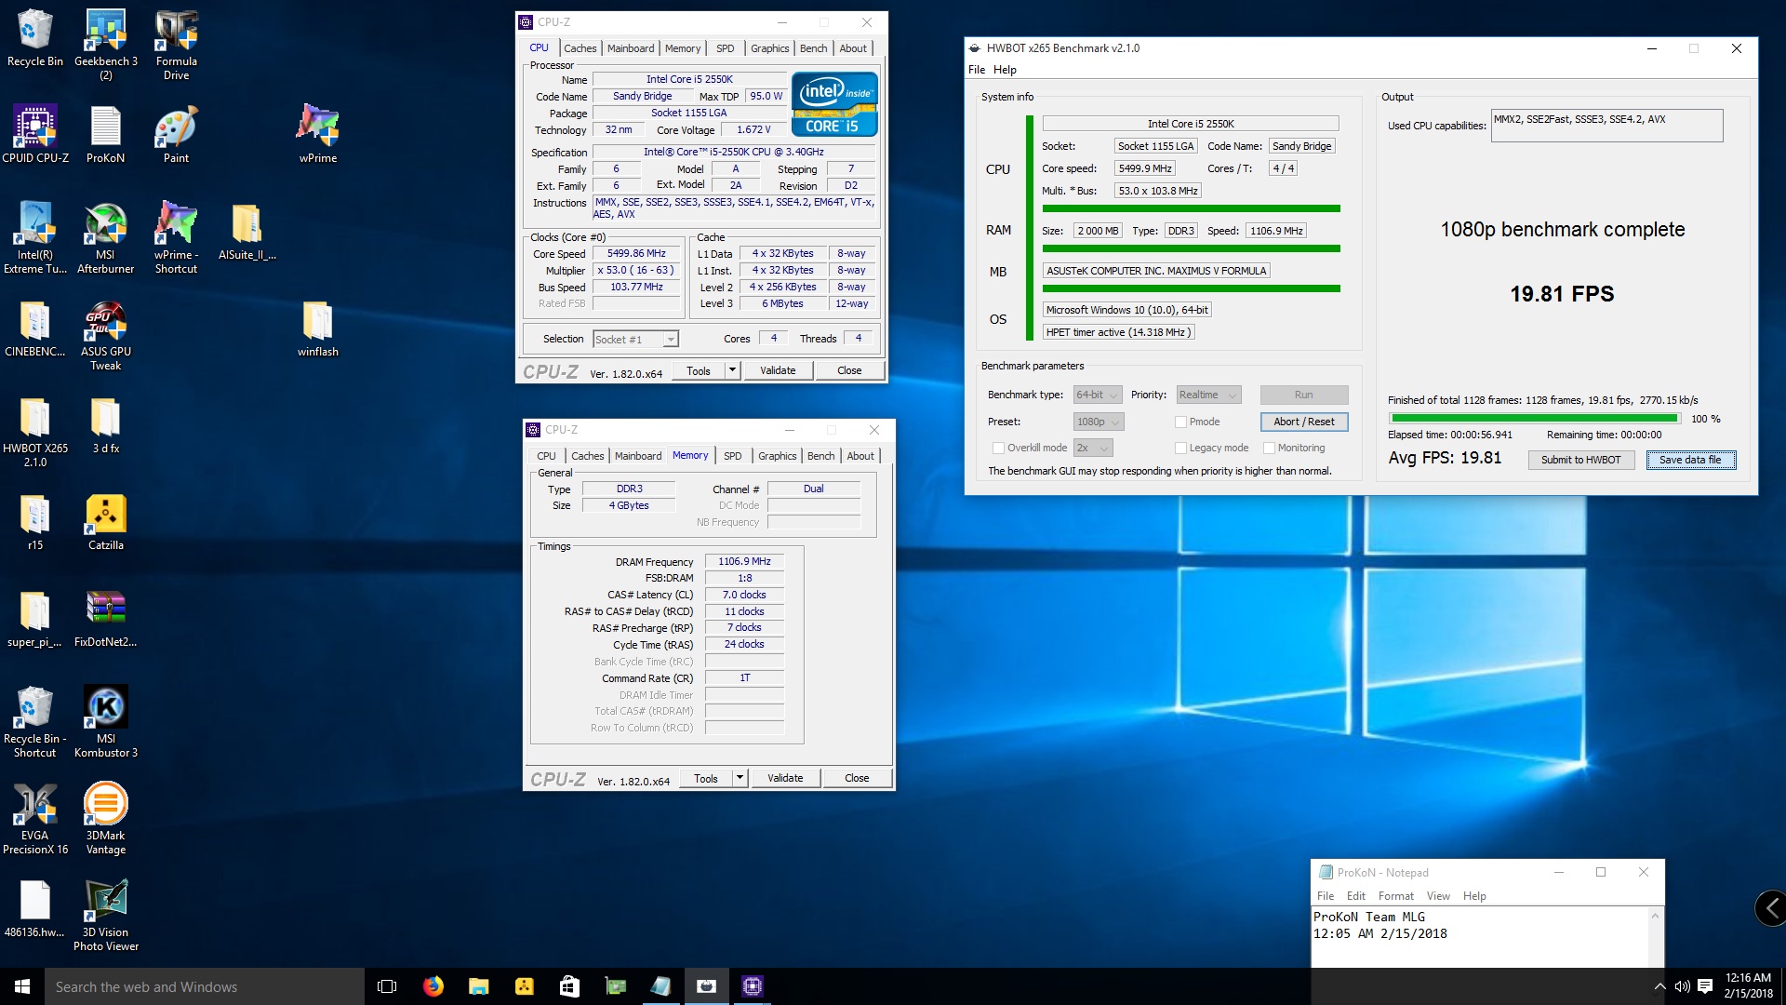Screen dimensions: 1786x1005
Task: Open wPrime desktop icon
Action: point(317,135)
